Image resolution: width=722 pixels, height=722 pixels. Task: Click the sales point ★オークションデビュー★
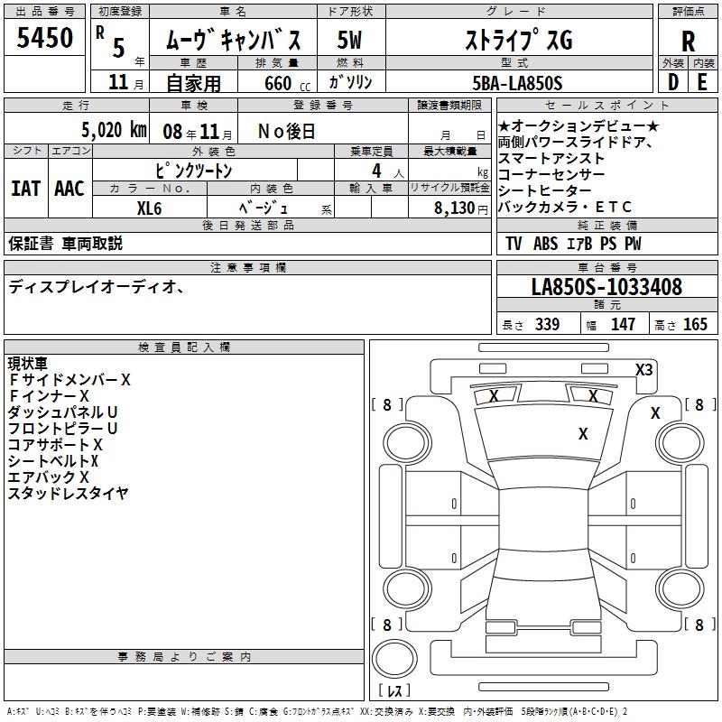579,125
